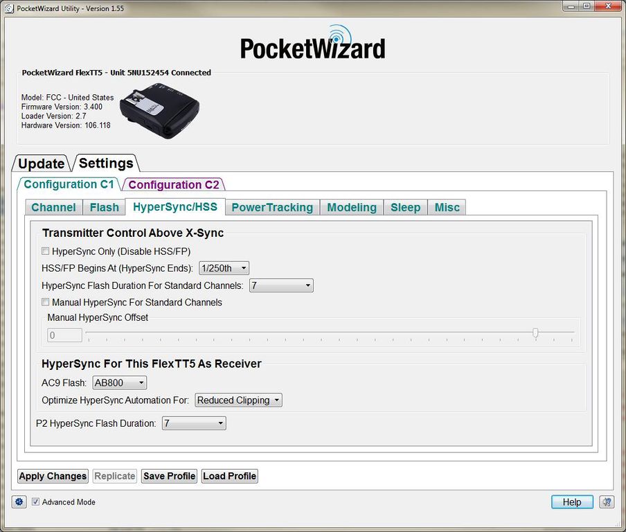Click the PocketWizard logo

pyautogui.click(x=313, y=44)
